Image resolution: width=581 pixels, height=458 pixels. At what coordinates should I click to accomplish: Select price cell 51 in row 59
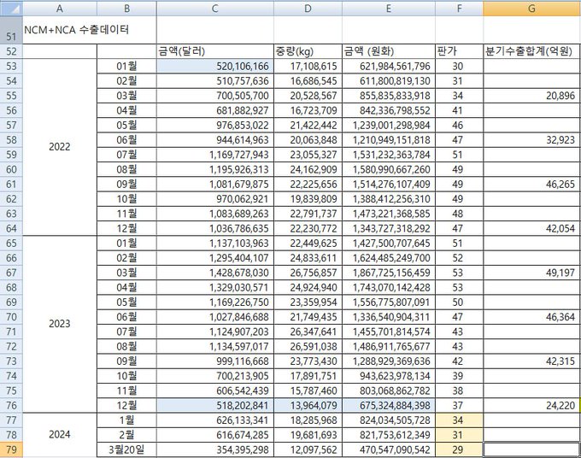[459, 155]
